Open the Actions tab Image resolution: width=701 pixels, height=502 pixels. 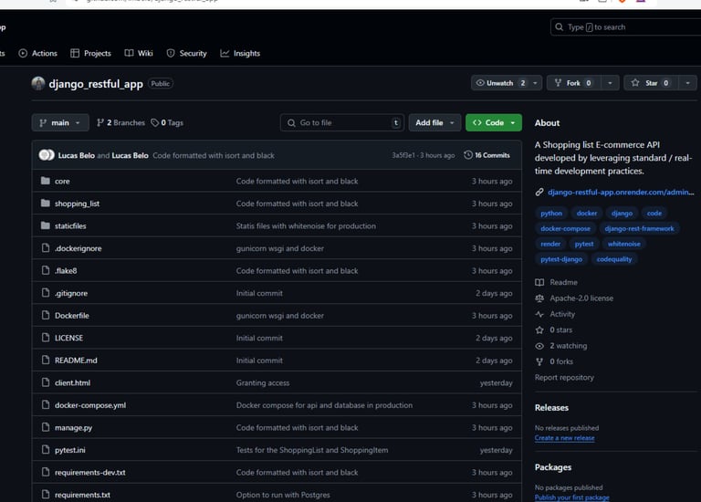(38, 53)
